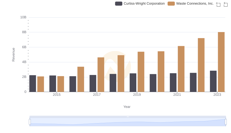This screenshot has width=231, height=133.
Task: Click the 10B y-axis label
Action: (x=23, y=17)
